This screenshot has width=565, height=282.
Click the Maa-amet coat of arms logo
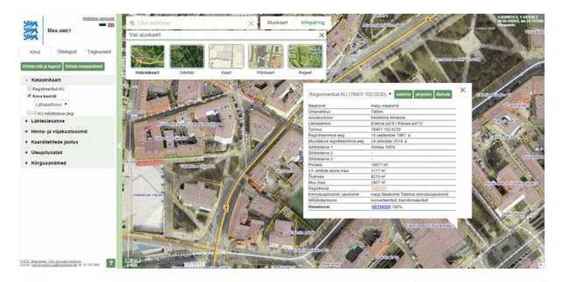(31, 30)
